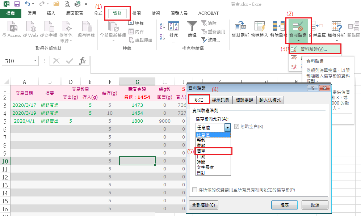Click cell showing 9000
361x216 pixels.
click(165, 121)
